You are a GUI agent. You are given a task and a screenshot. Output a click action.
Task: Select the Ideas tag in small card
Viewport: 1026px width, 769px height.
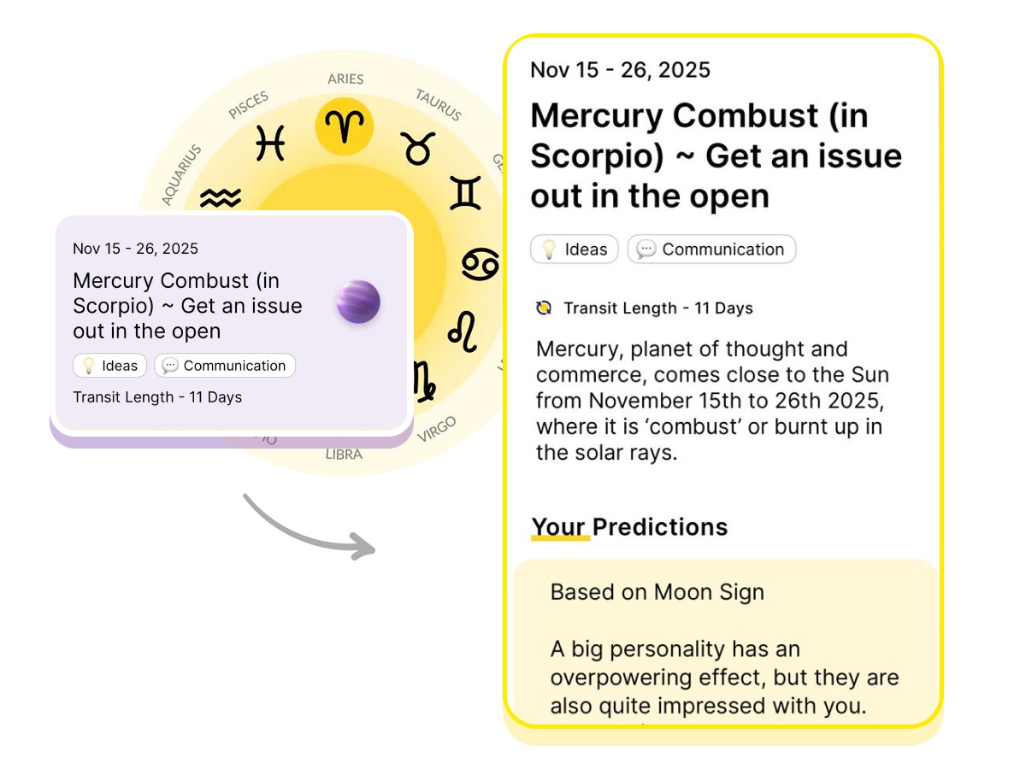point(110,366)
